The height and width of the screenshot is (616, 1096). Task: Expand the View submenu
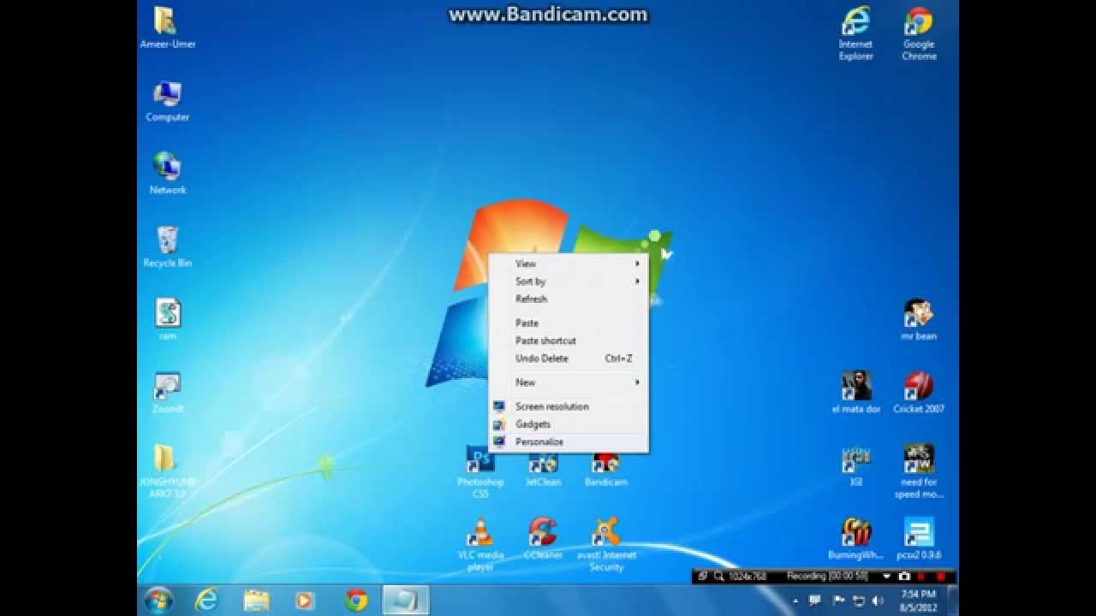[x=568, y=264]
